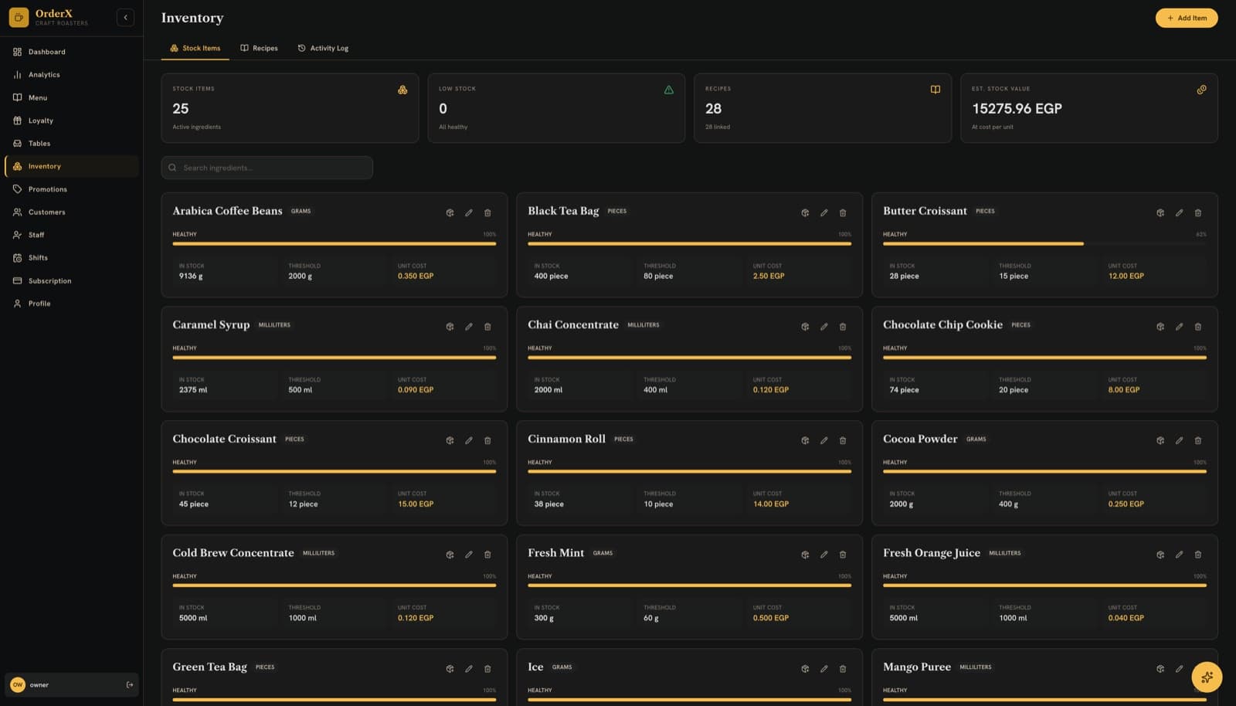Click the 12.00 EGP unit cost

click(1126, 276)
